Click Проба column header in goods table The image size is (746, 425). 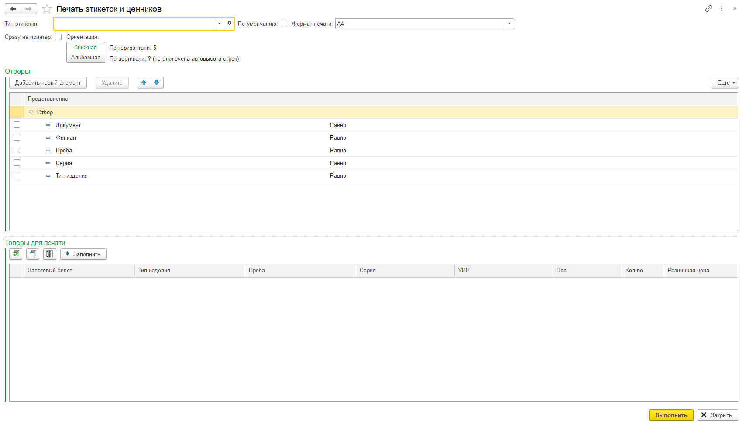pyautogui.click(x=300, y=271)
